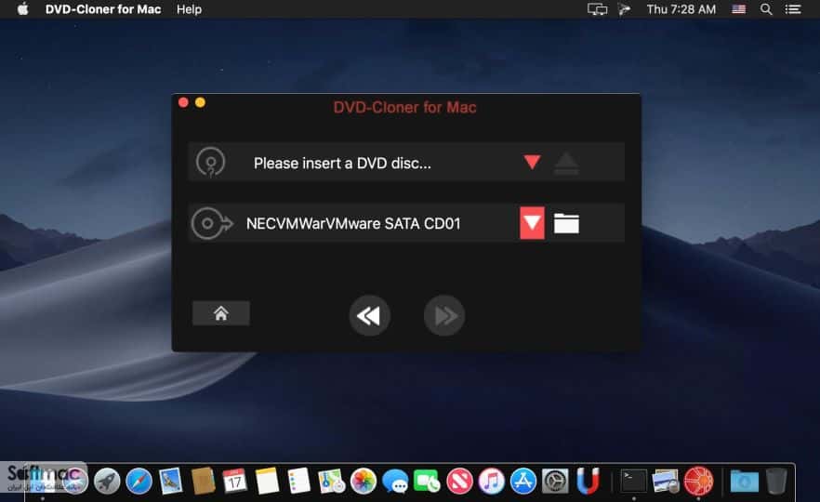The height and width of the screenshot is (502, 820).
Task: Eject the source DVD disc
Action: [566, 164]
